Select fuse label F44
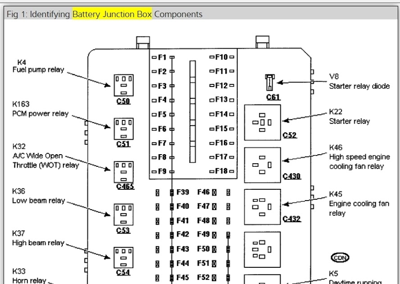The image size is (400, 284). (x=182, y=263)
